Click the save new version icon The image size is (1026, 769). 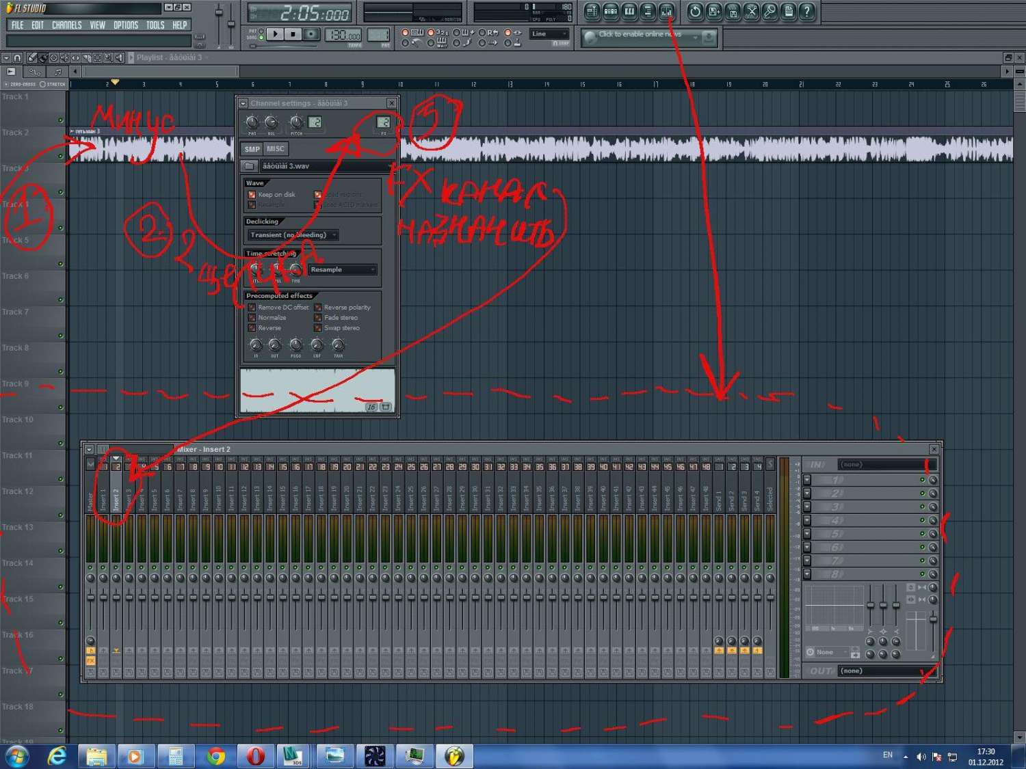click(714, 11)
